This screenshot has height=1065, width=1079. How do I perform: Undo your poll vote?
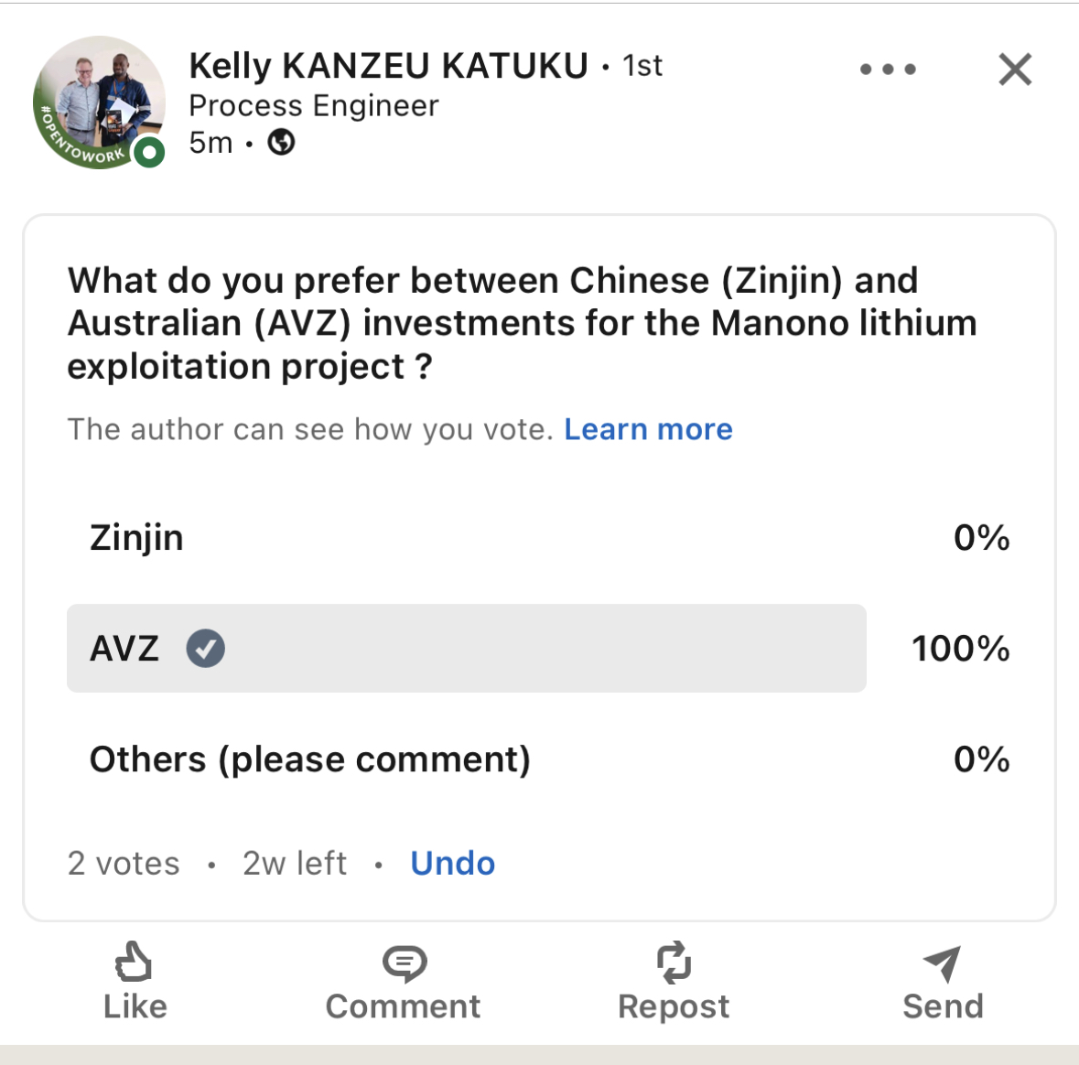pos(452,863)
